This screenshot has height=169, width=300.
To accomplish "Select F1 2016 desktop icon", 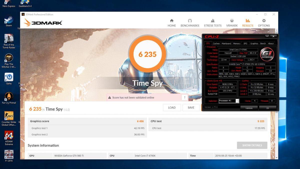I will tap(9, 156).
